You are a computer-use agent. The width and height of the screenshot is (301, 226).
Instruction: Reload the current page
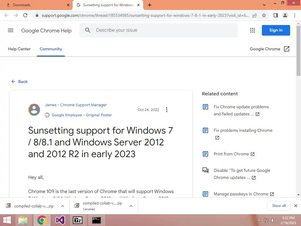pos(25,15)
